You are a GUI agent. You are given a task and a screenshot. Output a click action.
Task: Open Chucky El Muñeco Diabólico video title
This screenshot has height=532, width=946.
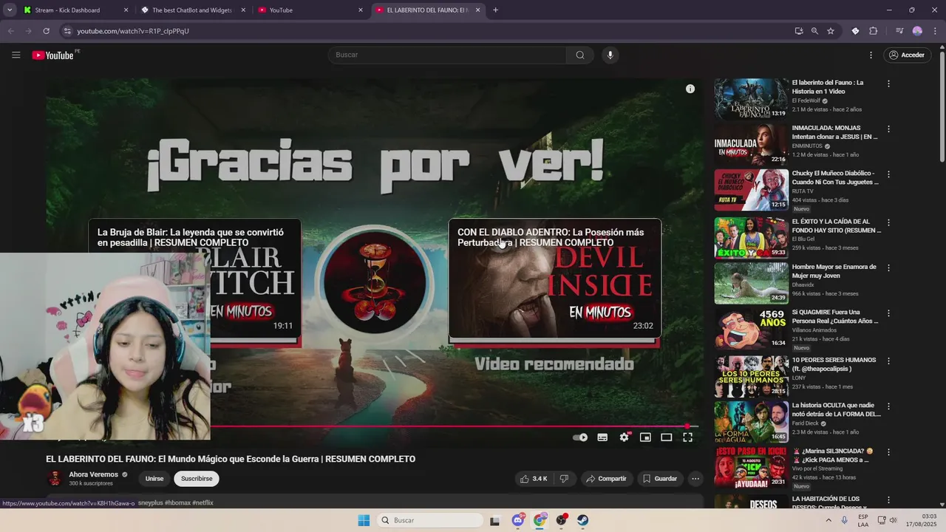[834, 177]
